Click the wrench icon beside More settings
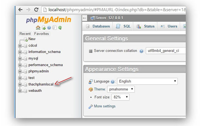The image size is (200, 126). click(91, 106)
